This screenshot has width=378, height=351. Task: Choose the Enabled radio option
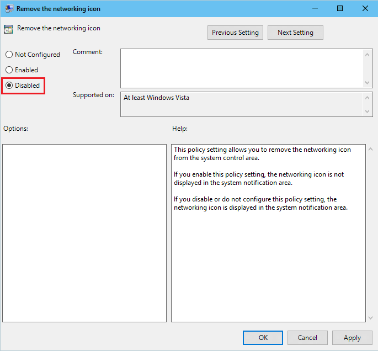pyautogui.click(x=9, y=70)
